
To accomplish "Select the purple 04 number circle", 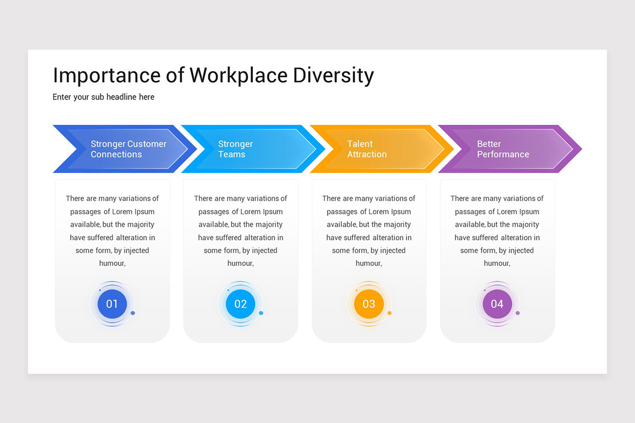I will tap(497, 304).
